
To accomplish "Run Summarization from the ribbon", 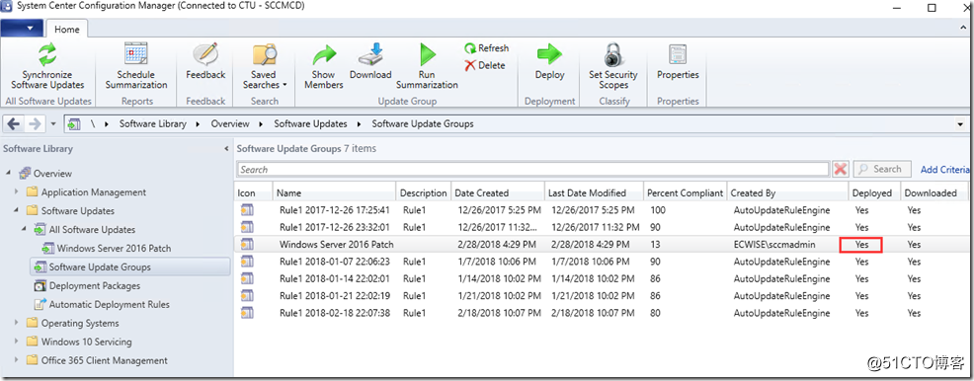I will coord(427,66).
